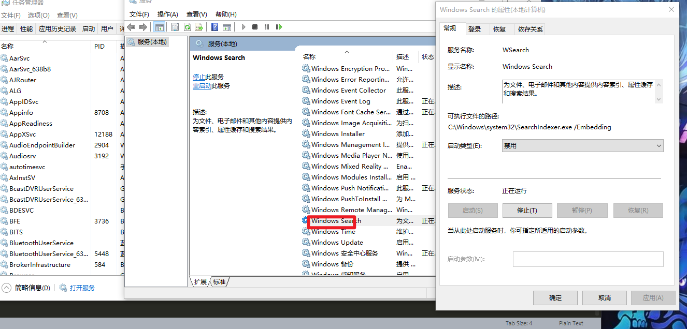Click the Refresh icon in Services toolbar
The height and width of the screenshot is (329, 687).
[187, 27]
